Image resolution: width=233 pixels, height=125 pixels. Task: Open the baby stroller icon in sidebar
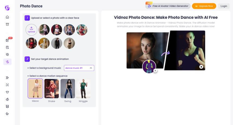7,114
